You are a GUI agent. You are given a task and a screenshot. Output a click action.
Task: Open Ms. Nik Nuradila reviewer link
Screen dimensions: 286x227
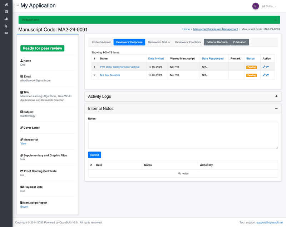coord(110,75)
